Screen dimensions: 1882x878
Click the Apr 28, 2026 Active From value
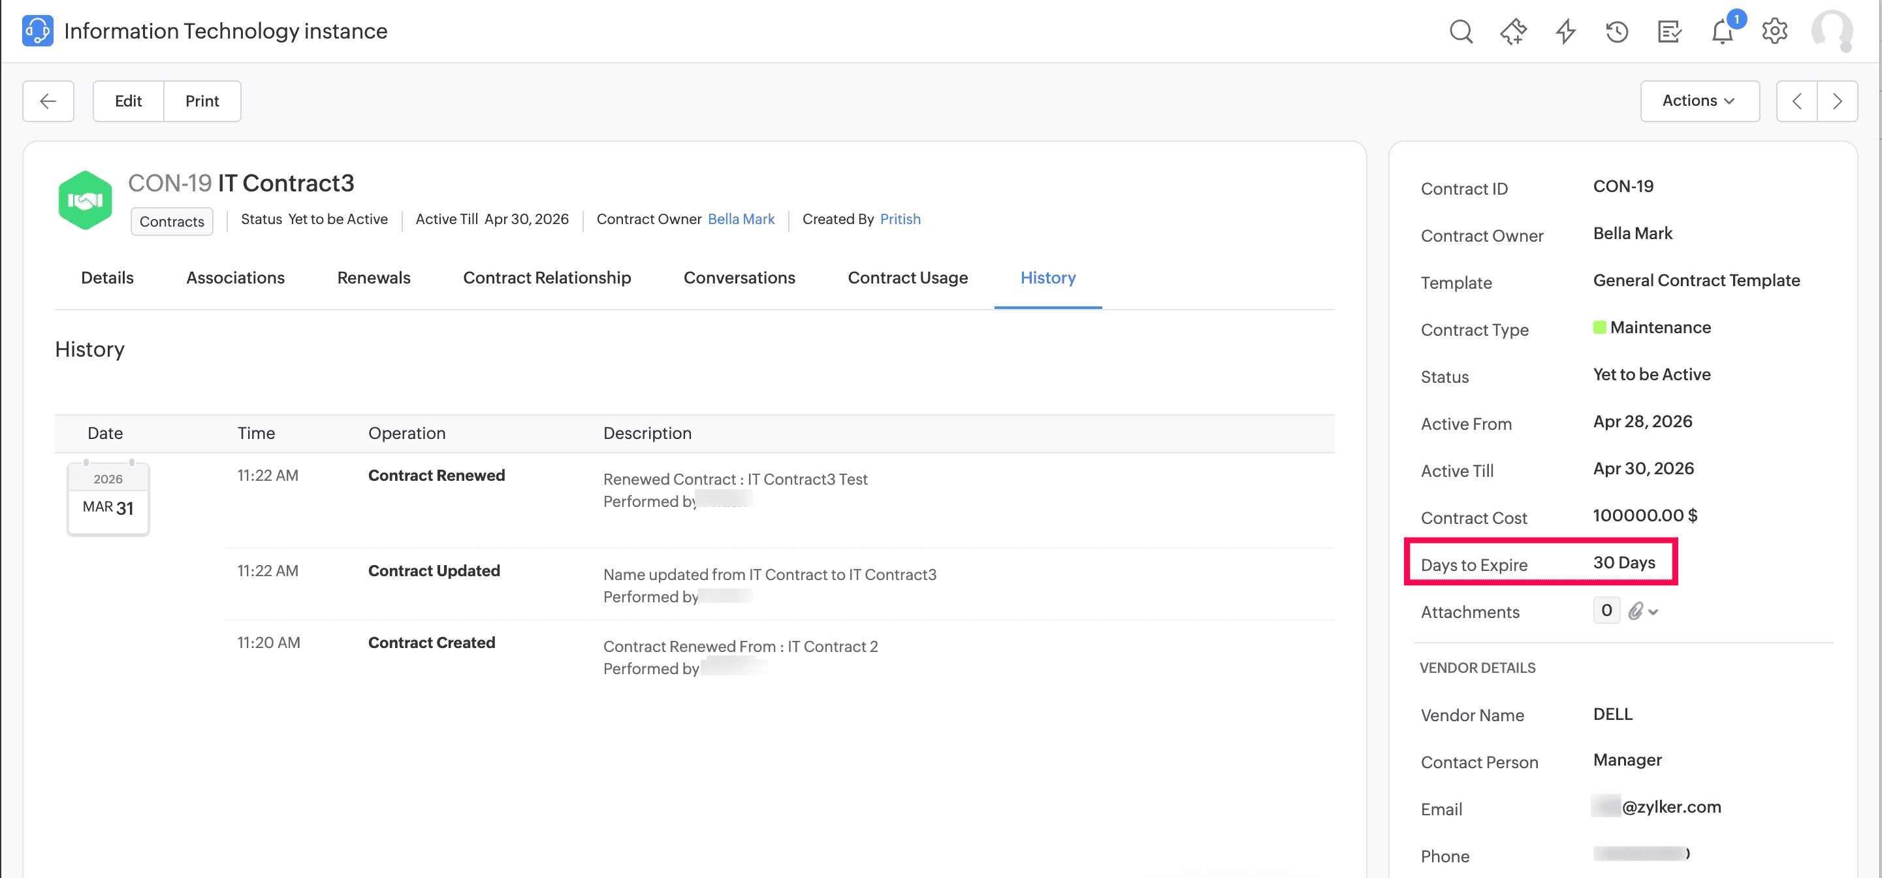click(x=1642, y=421)
